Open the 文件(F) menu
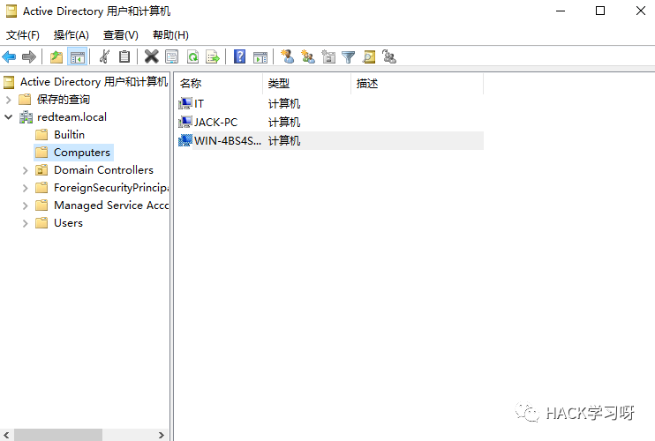 click(x=23, y=35)
